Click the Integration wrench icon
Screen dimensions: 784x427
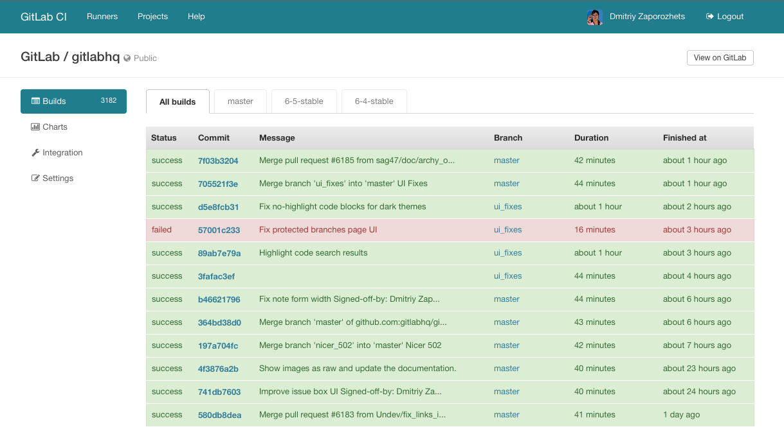pos(35,153)
